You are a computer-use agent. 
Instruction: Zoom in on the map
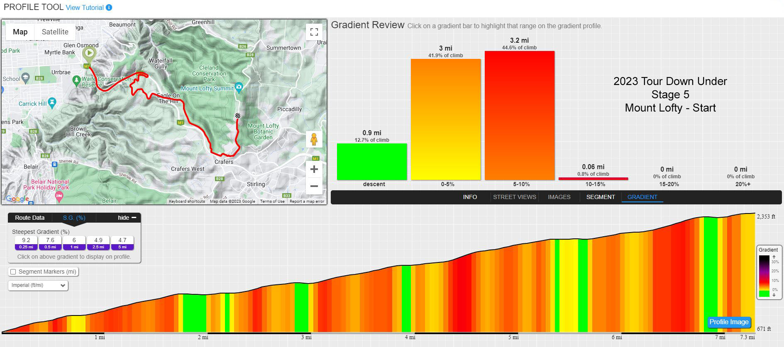[x=314, y=169]
